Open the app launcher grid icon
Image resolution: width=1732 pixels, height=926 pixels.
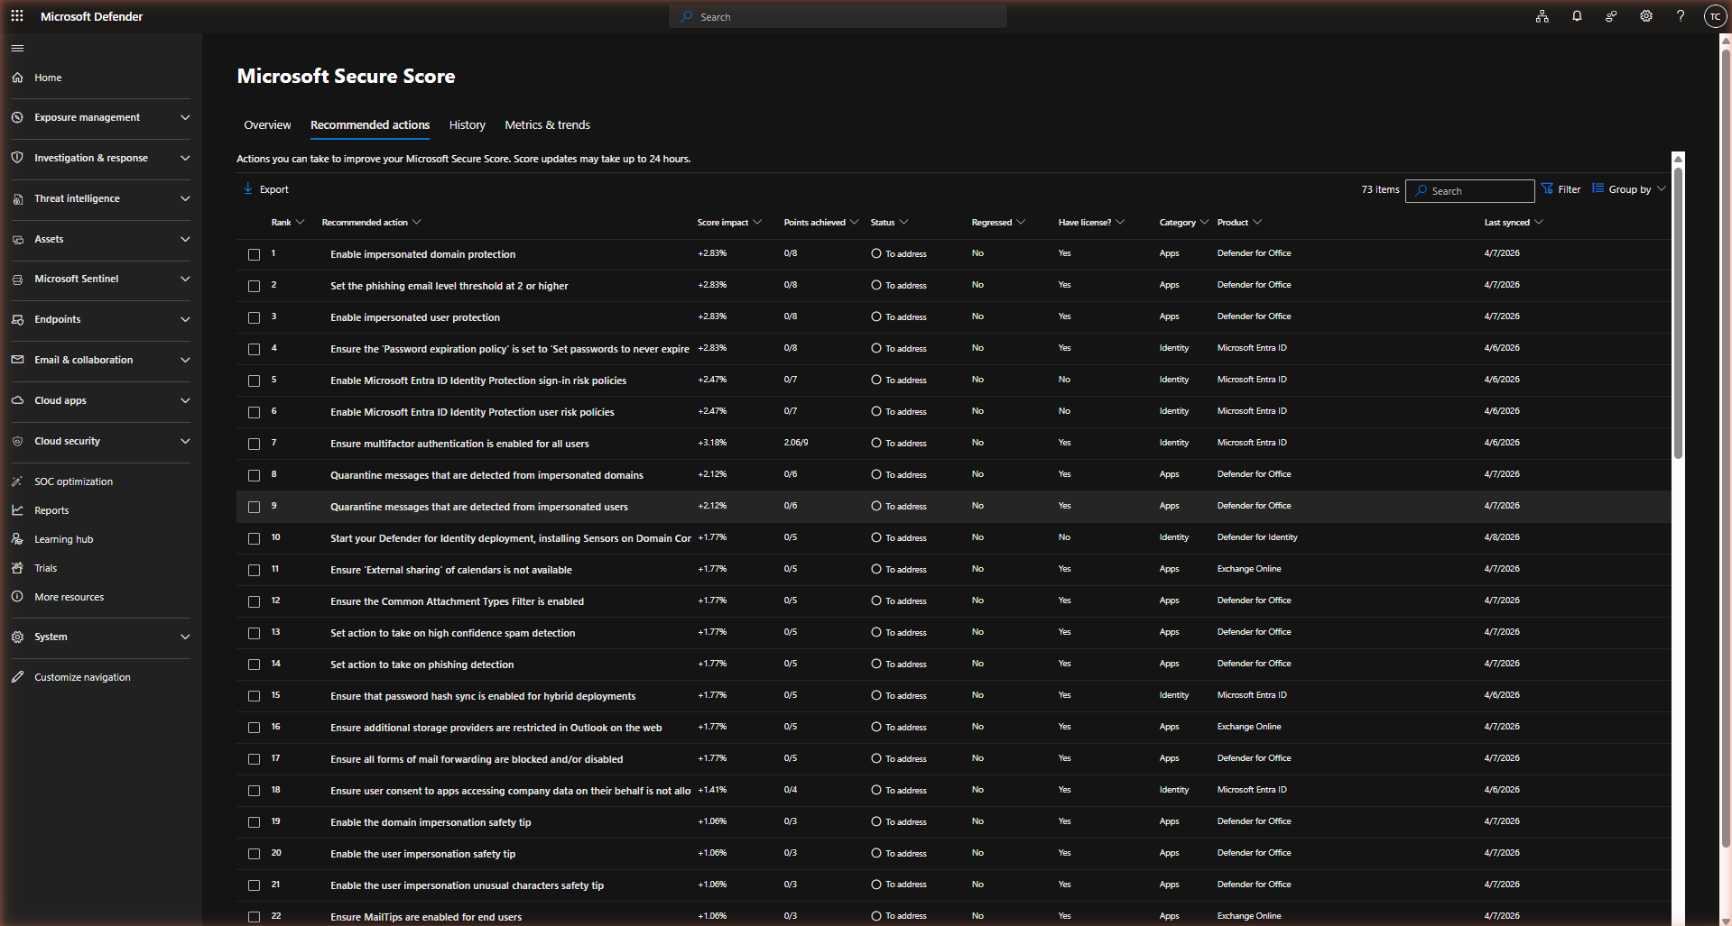(17, 16)
